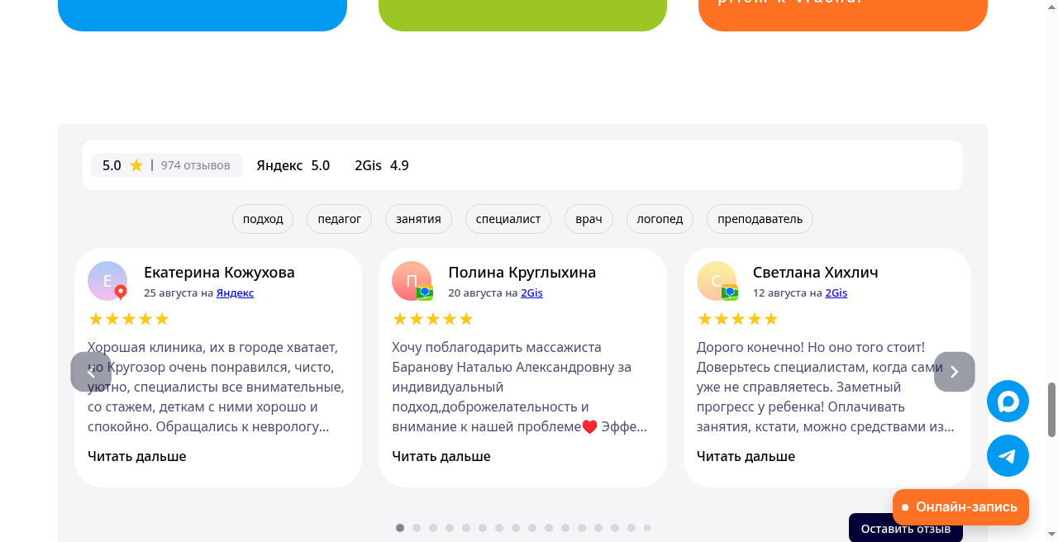This screenshot has height=542, width=1058.
Task: Filter reviews by tag занятия
Action: point(418,219)
